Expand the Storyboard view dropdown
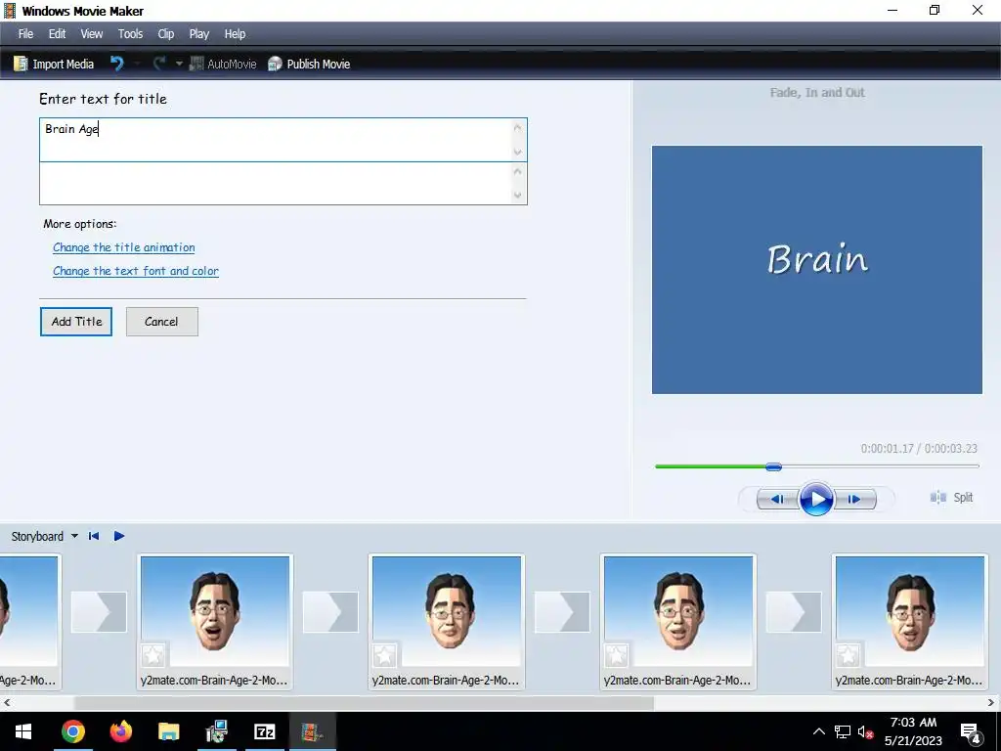The width and height of the screenshot is (1001, 751). click(74, 536)
